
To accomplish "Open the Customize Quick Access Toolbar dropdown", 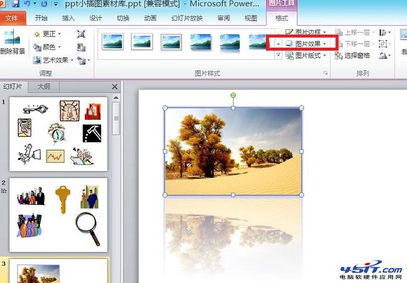I will [x=56, y=4].
